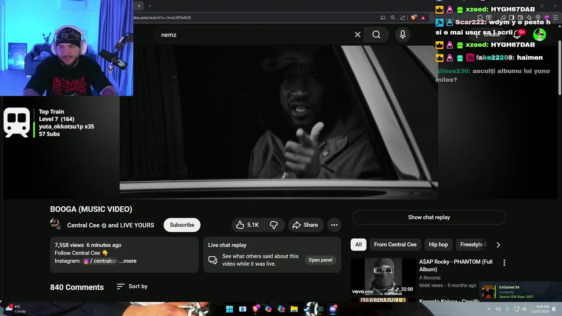Open Central Cee channel avatar

[x=55, y=224]
